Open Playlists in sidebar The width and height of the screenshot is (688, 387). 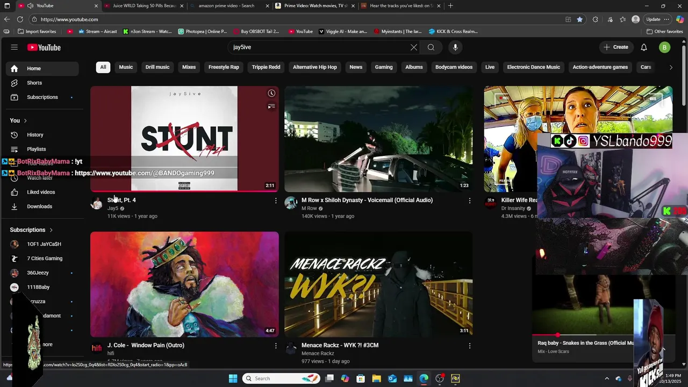coord(42,149)
